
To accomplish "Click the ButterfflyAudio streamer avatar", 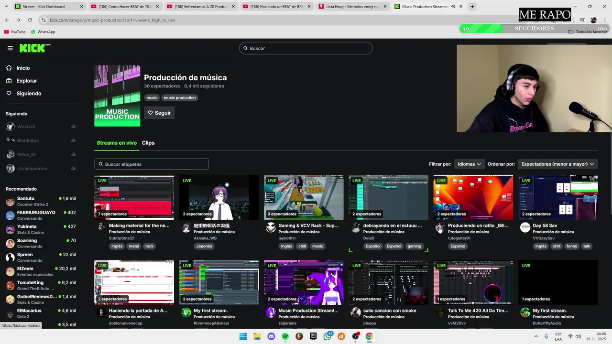I will pyautogui.click(x=525, y=312).
